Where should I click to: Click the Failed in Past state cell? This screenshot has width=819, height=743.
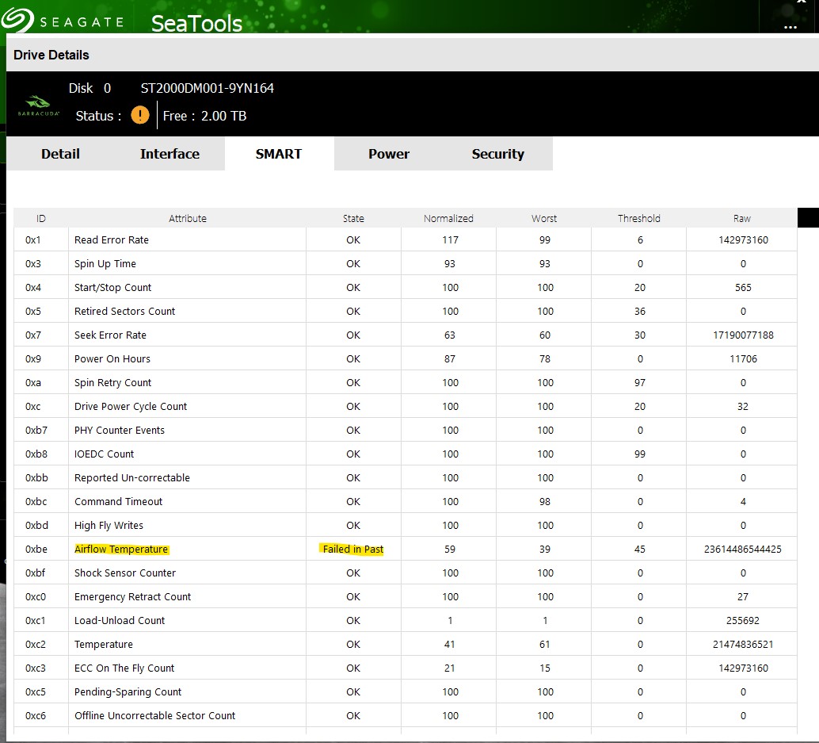point(353,549)
